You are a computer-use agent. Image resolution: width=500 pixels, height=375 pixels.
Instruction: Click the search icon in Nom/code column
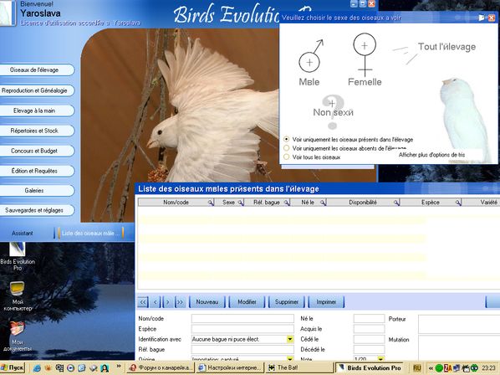[x=211, y=203]
